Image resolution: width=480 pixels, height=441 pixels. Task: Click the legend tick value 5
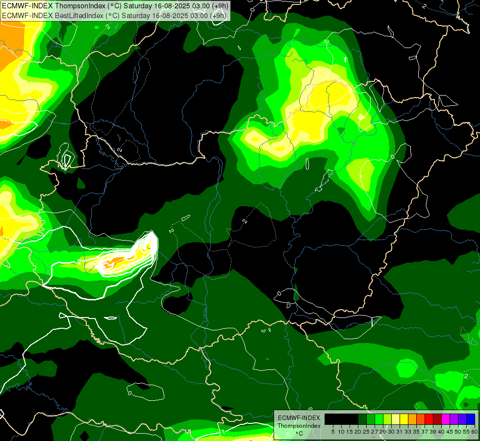333,432
